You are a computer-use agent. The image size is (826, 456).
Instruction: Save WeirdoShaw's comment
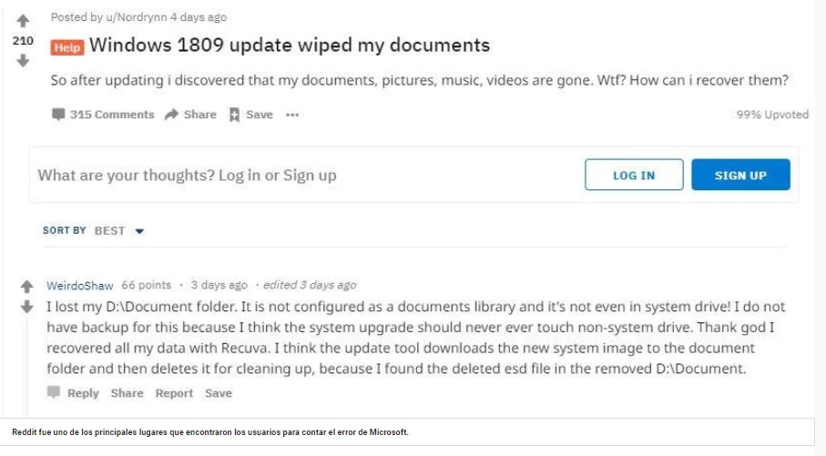(x=218, y=393)
